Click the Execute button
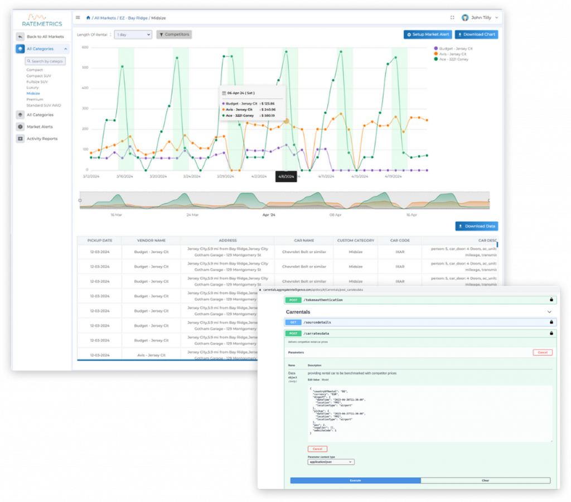The image size is (571, 502). [355, 480]
